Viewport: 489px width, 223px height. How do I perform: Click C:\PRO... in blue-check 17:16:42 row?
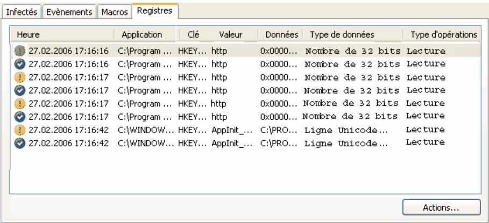click(x=279, y=143)
